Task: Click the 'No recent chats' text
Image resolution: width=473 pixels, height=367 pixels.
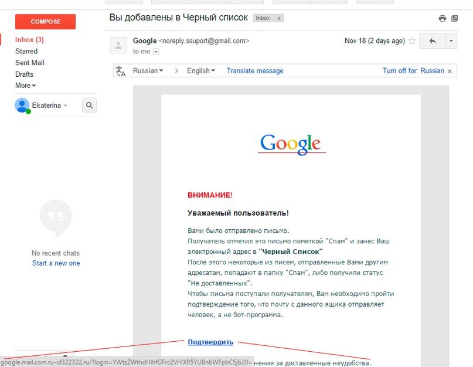Action: 56,253
